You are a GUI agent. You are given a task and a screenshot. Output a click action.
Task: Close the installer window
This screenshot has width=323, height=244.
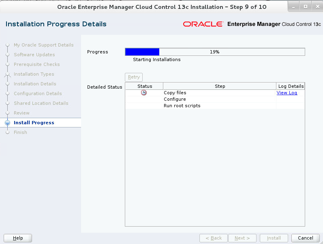317,7
